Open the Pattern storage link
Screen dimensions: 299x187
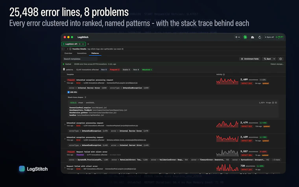tap(277, 64)
